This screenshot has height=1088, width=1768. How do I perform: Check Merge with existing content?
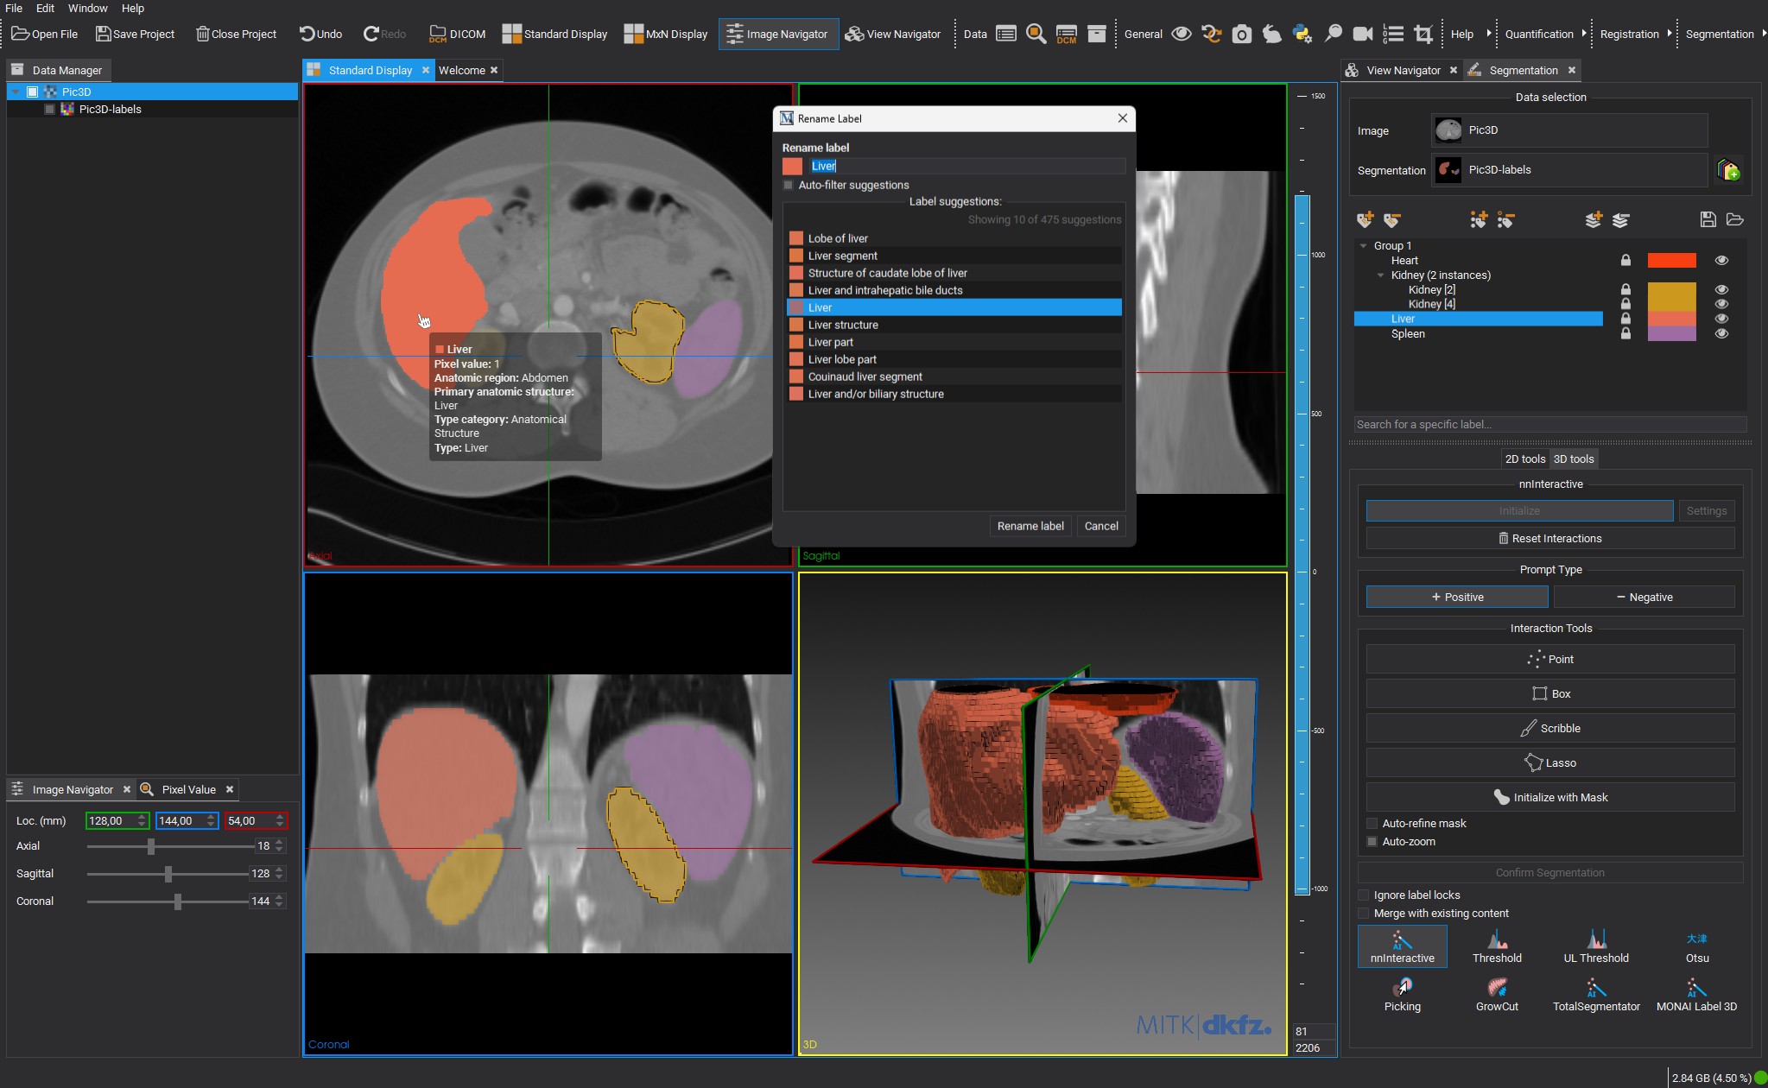coord(1365,913)
